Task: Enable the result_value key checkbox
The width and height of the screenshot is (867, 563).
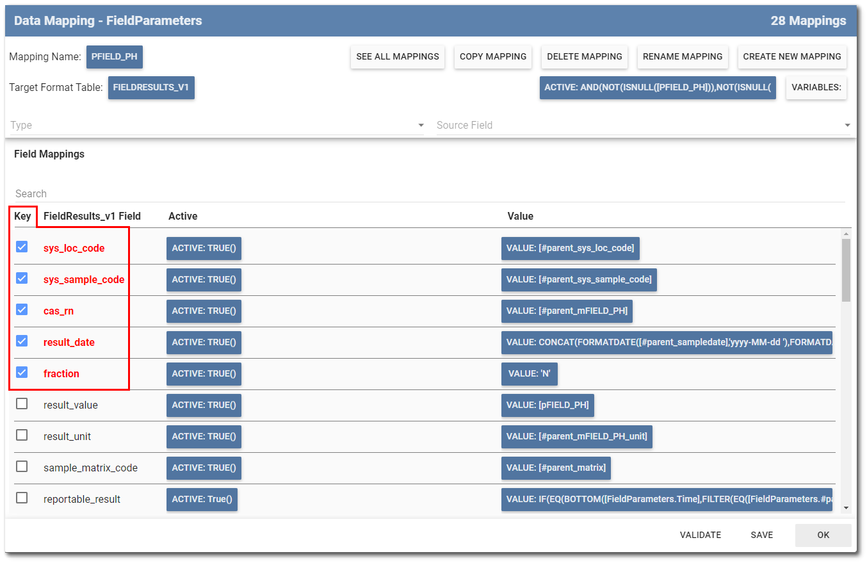Action: coord(22,403)
